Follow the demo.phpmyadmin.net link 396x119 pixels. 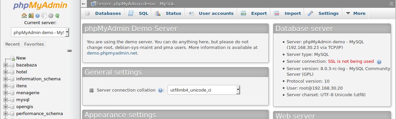pyautogui.click(x=112, y=53)
